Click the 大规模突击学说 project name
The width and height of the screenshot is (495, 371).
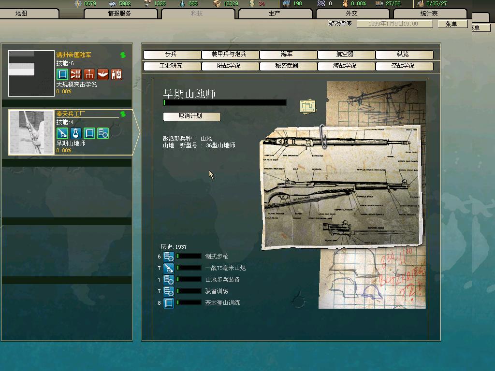pos(76,85)
